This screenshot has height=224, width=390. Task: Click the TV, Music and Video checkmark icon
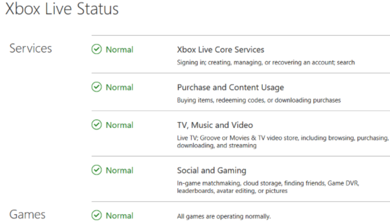(x=97, y=125)
